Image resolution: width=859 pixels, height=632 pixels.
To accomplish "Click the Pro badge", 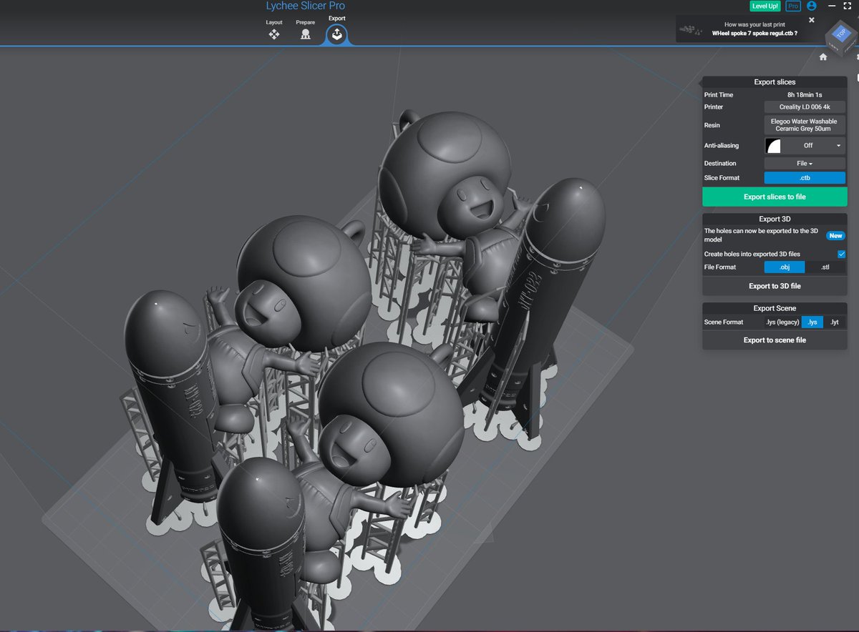I will click(x=793, y=6).
